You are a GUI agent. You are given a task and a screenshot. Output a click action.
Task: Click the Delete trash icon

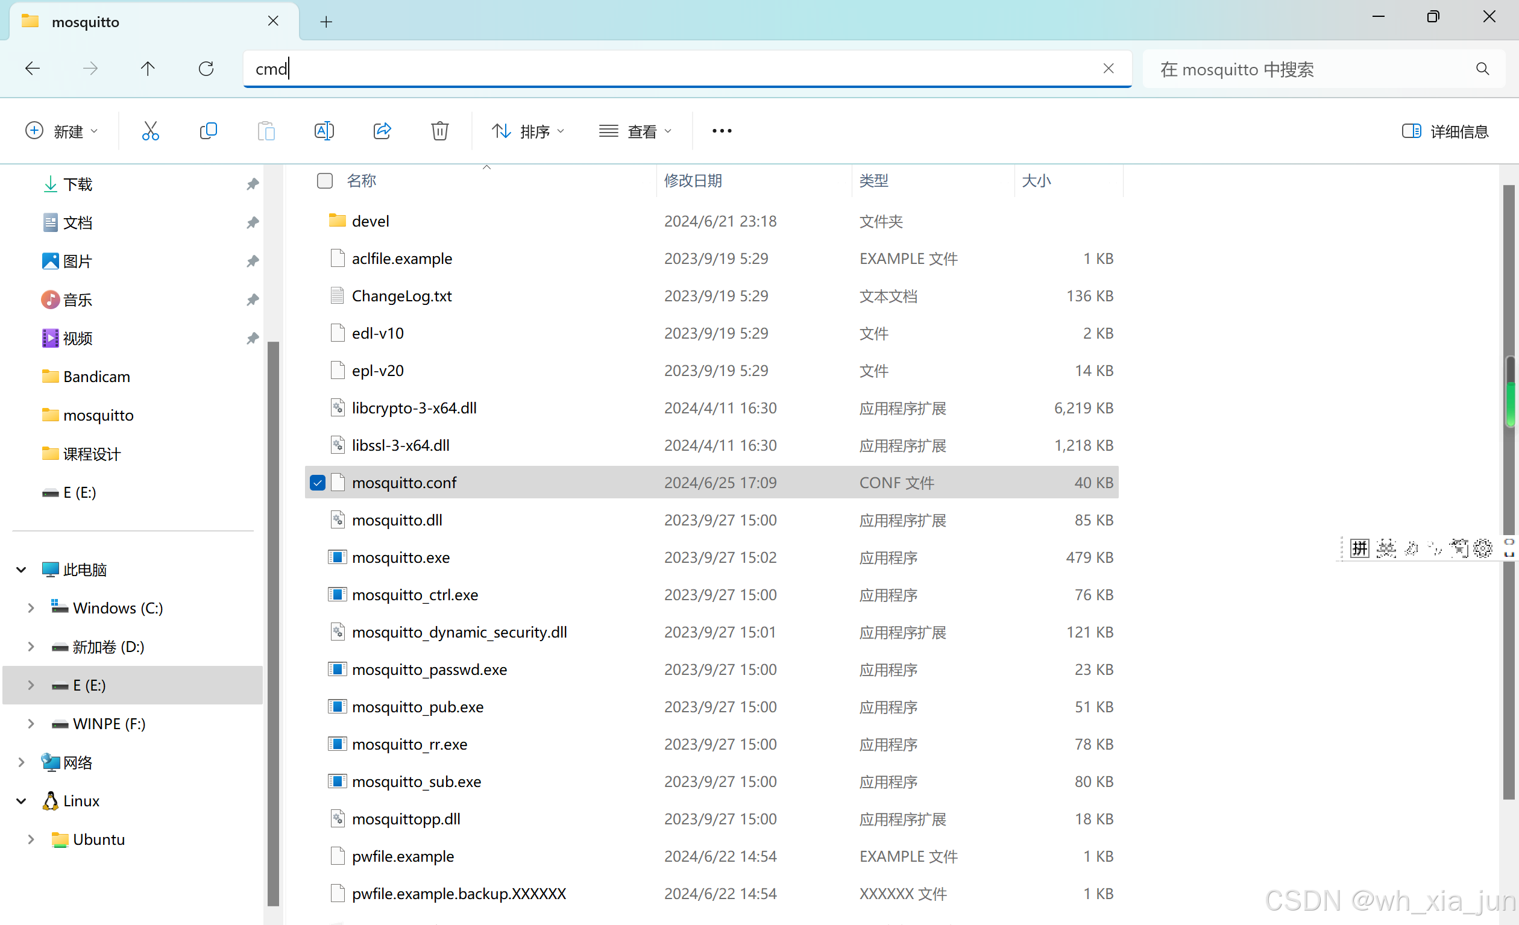pyautogui.click(x=439, y=131)
